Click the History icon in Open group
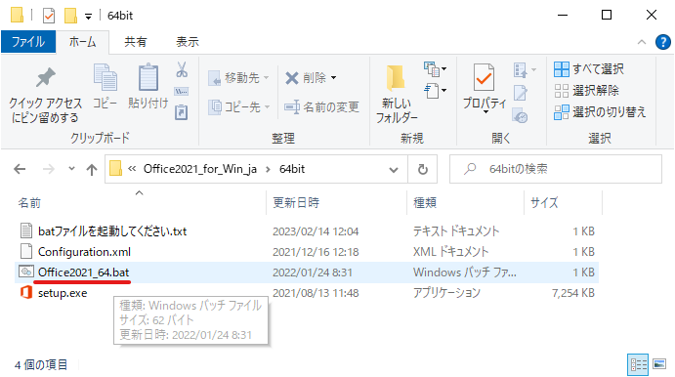 520,115
